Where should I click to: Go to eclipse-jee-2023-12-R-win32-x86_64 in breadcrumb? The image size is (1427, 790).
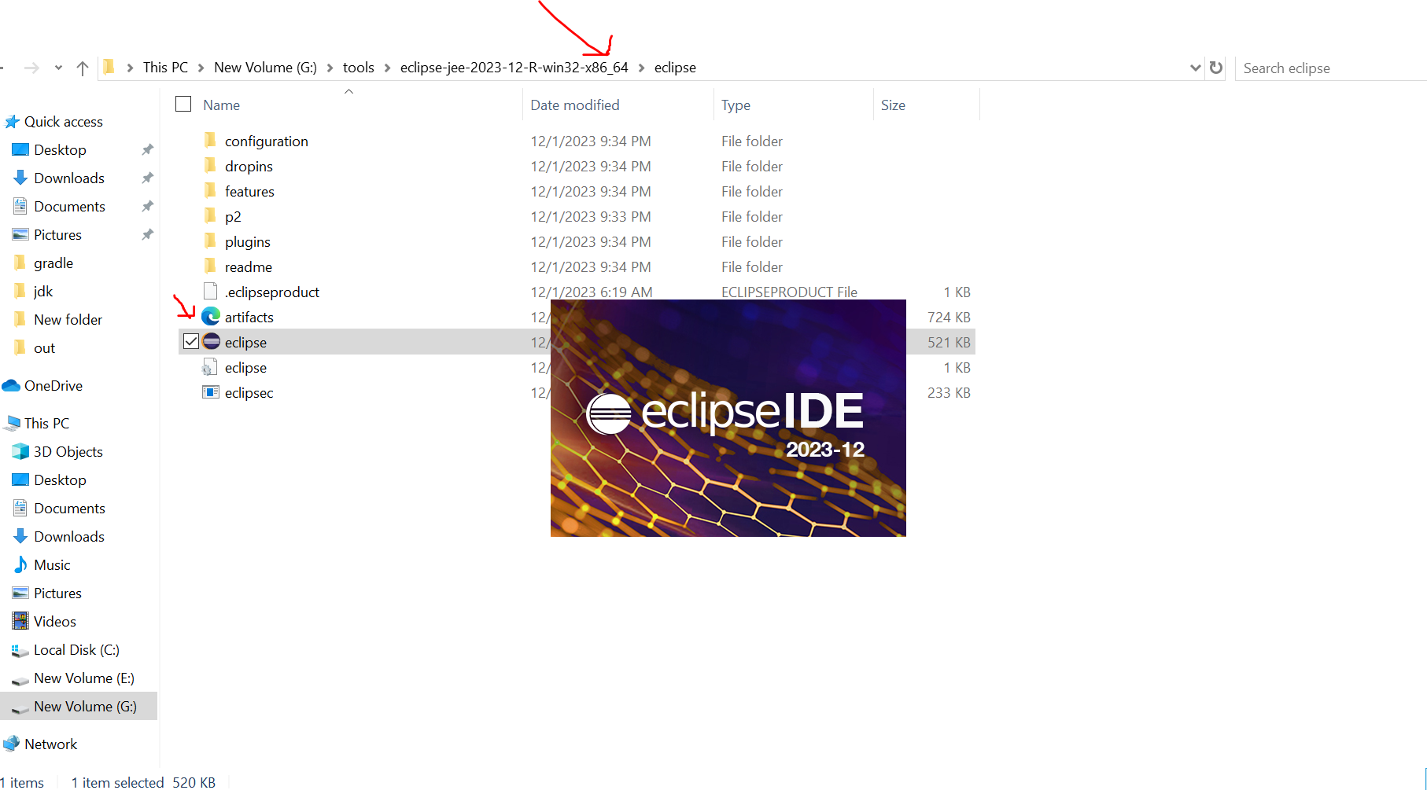pyautogui.click(x=514, y=68)
